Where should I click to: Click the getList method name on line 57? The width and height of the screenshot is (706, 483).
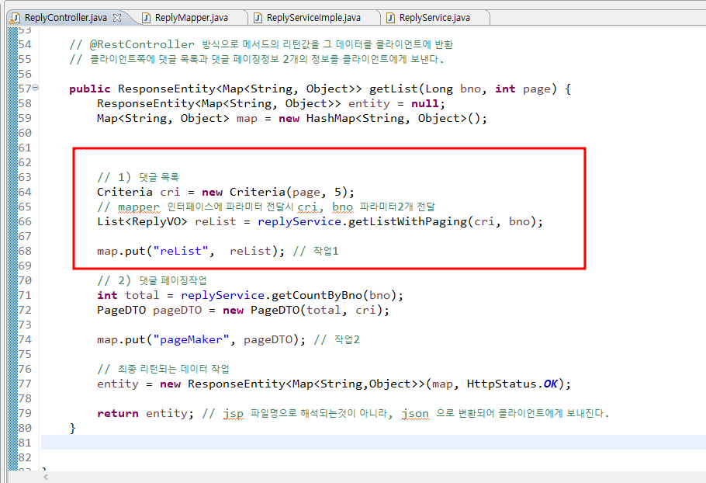pyautogui.click(x=394, y=89)
